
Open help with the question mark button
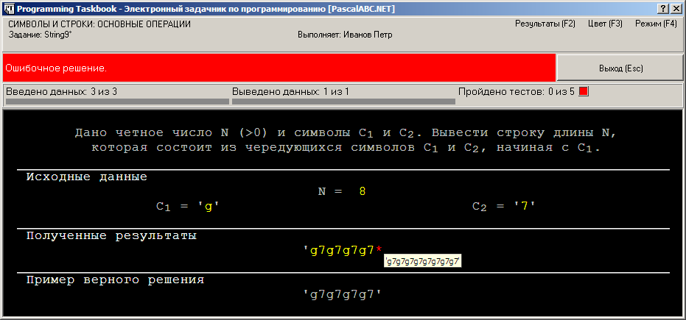pos(664,9)
